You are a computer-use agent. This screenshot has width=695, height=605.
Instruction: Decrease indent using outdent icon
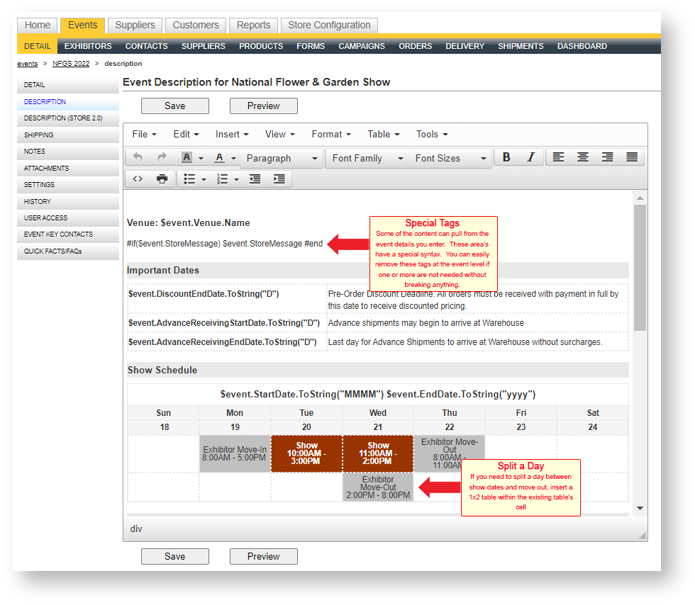(x=255, y=179)
